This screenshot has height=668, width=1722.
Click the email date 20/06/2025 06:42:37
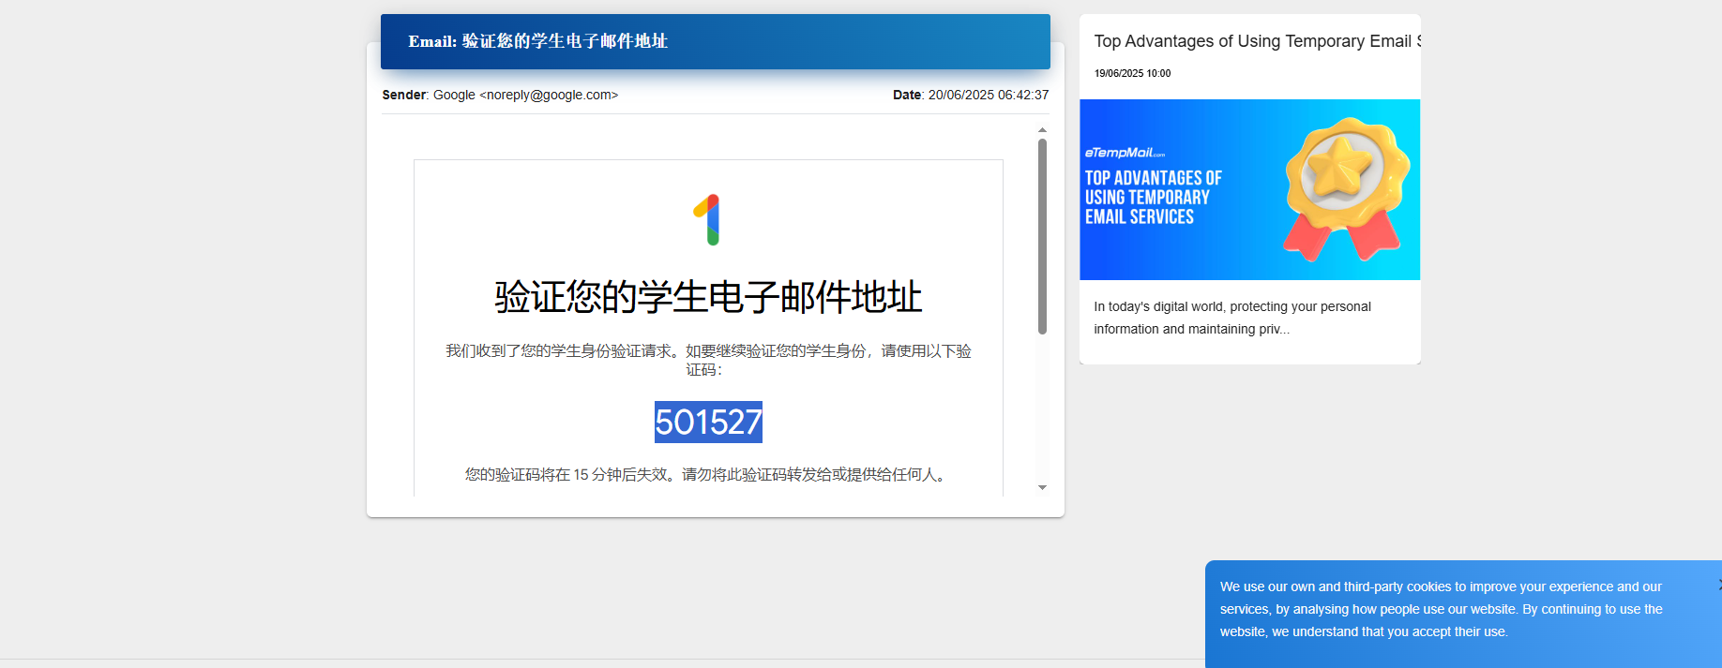coord(989,95)
